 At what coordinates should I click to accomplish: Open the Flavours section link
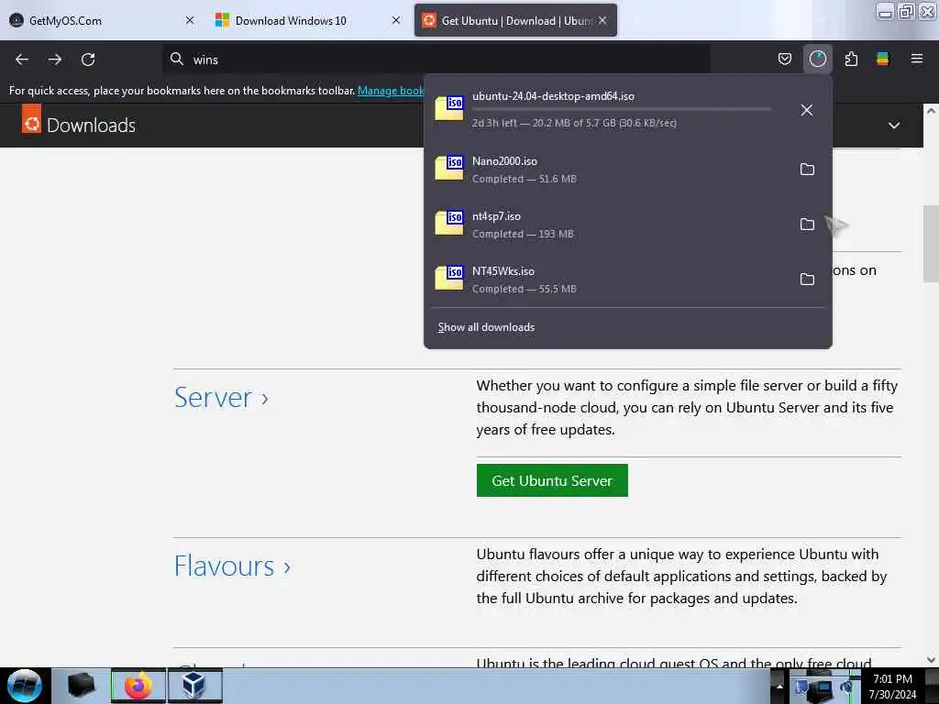232,566
